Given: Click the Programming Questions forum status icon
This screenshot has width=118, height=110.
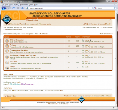Looking at the screenshot, I should (x=7, y=51).
